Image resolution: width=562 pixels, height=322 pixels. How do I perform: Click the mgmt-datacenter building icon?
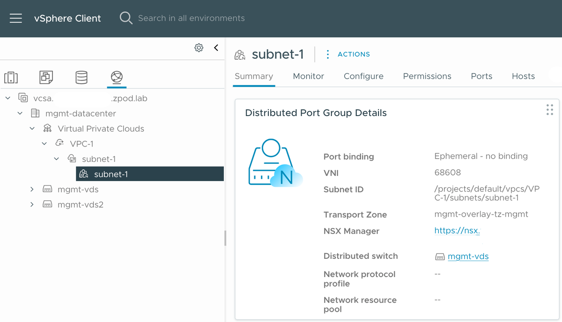pos(35,113)
